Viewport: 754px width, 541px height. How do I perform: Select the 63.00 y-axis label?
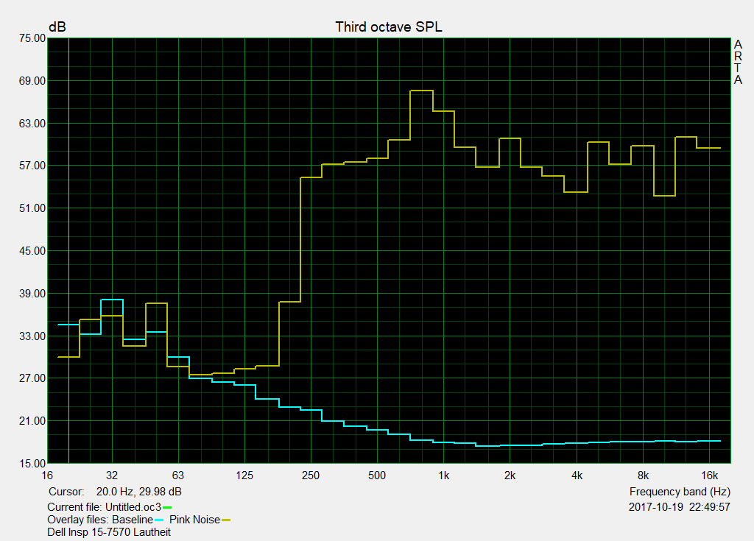coord(32,124)
